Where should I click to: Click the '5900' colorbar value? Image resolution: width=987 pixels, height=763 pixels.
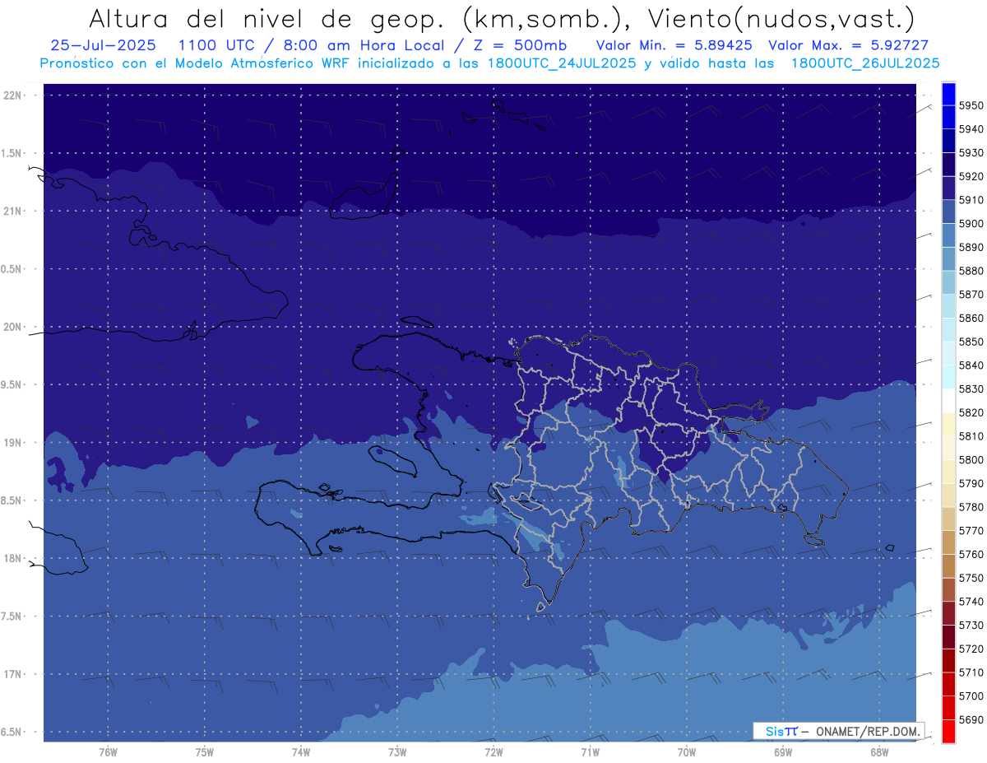point(971,223)
